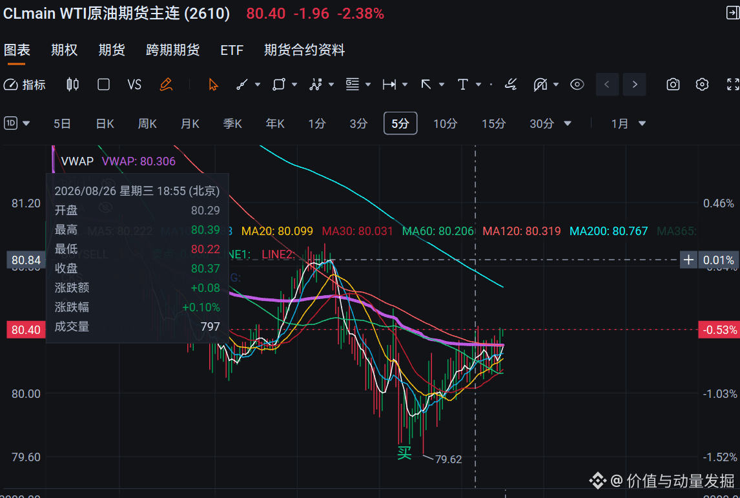The height and width of the screenshot is (498, 740).
Task: Take a chart snapshot with camera icon
Action: (x=673, y=85)
